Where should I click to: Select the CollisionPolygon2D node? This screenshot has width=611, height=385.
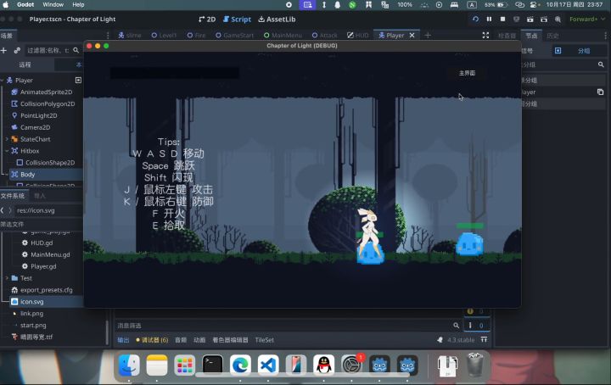pos(48,104)
